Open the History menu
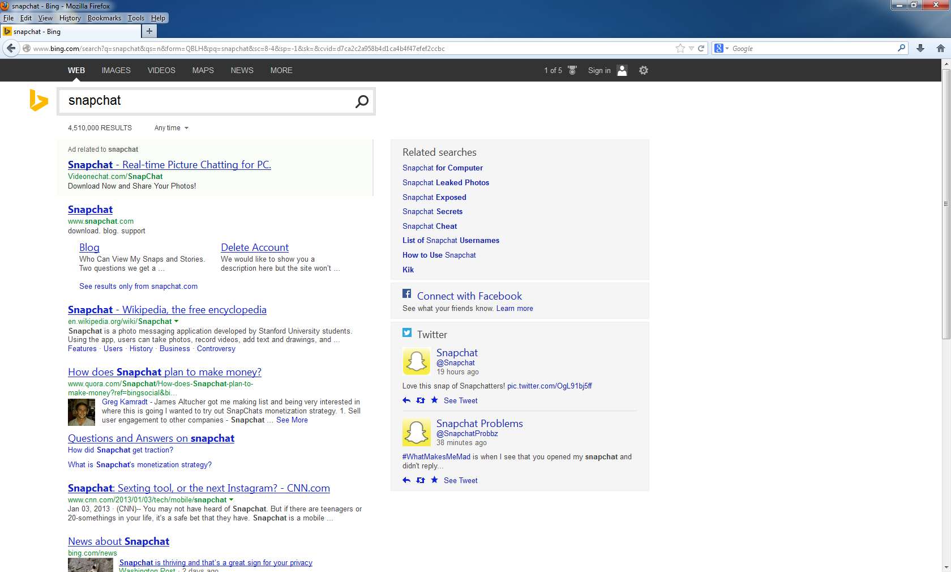The width and height of the screenshot is (951, 572). coord(70,18)
